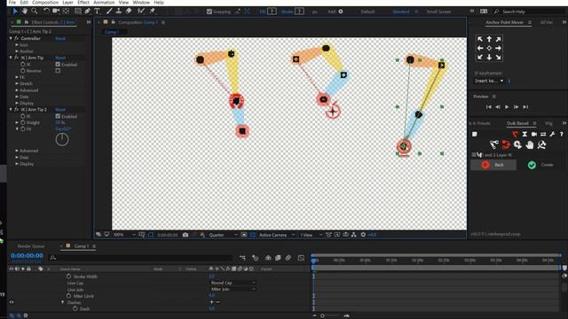
Task: Click Duik IK red arm icon
Action: pyautogui.click(x=506, y=144)
